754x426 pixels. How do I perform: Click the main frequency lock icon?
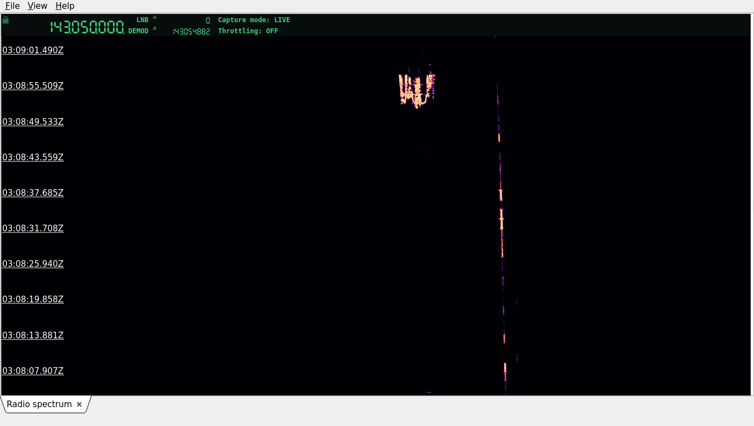click(x=6, y=20)
